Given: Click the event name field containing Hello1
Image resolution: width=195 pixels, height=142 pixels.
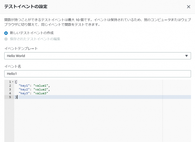Looking at the screenshot, I should (x=98, y=74).
